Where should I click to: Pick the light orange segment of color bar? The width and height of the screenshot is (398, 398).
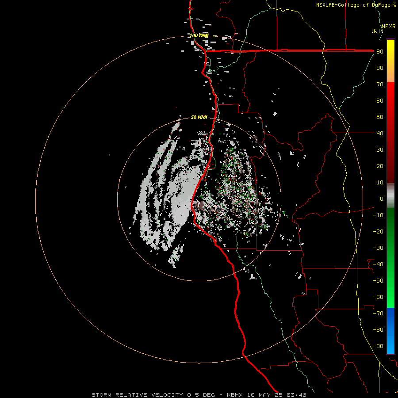point(390,76)
